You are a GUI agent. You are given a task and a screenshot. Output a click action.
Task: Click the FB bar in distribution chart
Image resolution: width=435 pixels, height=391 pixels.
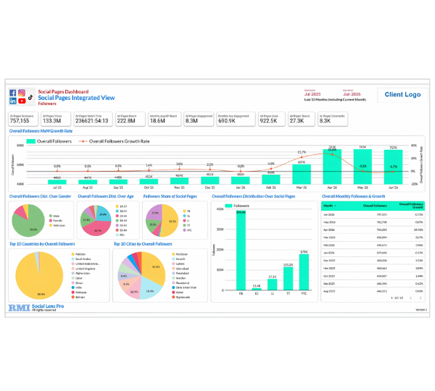click(241, 251)
